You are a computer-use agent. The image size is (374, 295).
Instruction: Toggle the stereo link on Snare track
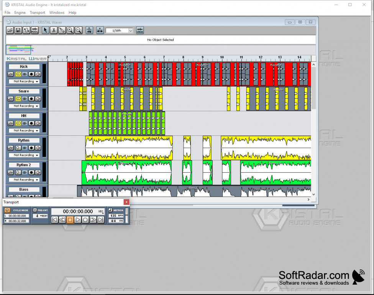pyautogui.click(x=18, y=99)
